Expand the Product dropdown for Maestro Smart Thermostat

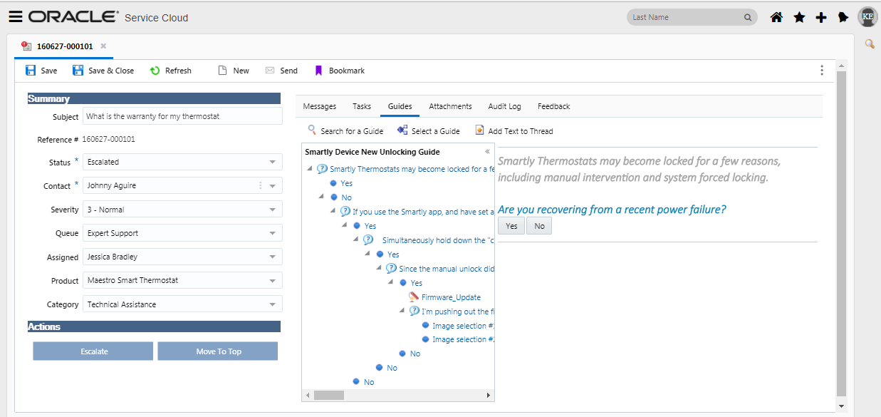(x=271, y=280)
